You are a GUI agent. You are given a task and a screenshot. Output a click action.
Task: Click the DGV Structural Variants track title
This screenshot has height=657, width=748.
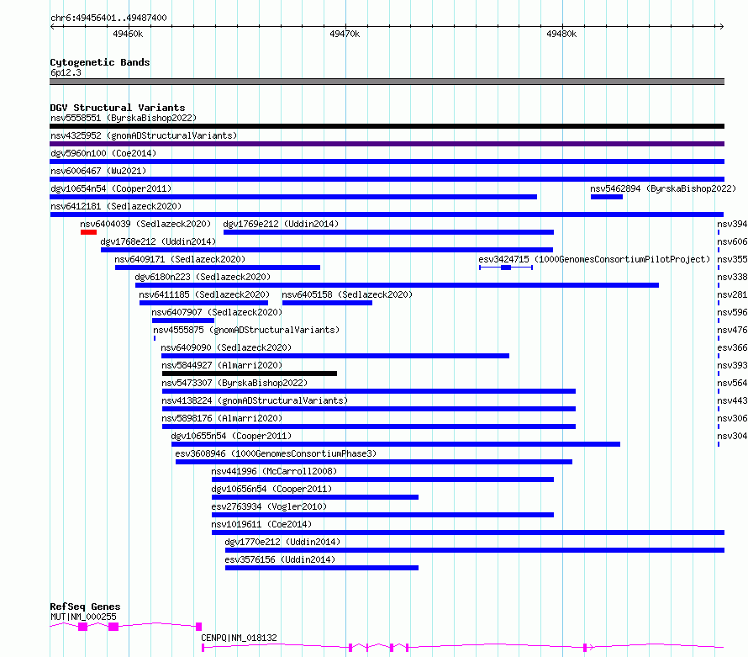click(x=118, y=108)
